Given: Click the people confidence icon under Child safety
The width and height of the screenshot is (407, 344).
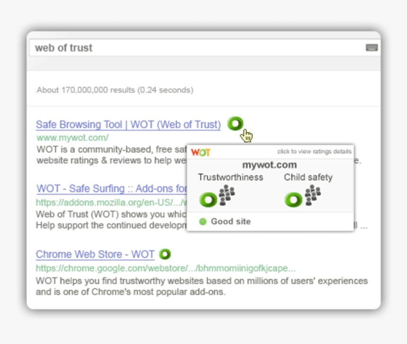Looking at the screenshot, I should click(x=313, y=195).
